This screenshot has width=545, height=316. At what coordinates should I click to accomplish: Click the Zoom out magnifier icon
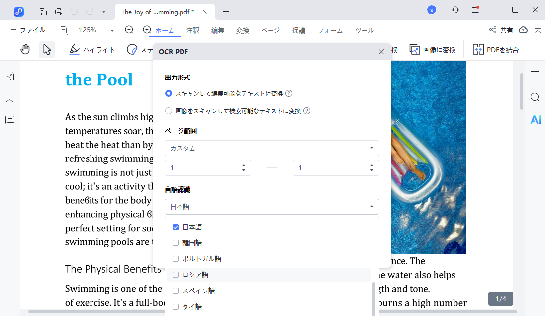[x=129, y=30]
